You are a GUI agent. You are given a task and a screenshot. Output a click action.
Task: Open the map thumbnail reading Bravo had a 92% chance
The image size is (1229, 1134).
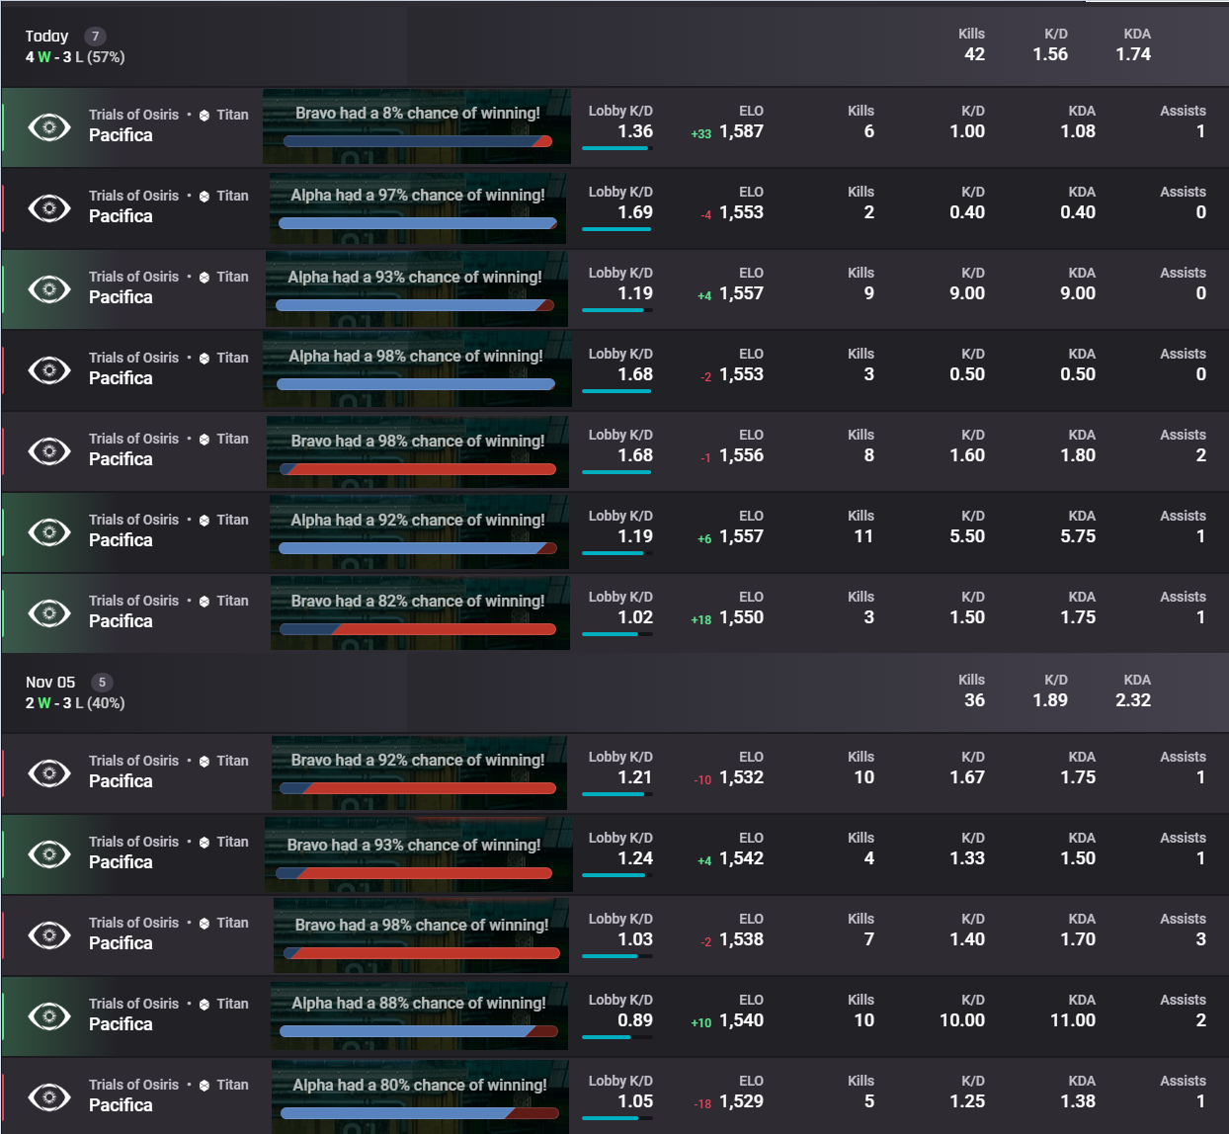point(419,772)
